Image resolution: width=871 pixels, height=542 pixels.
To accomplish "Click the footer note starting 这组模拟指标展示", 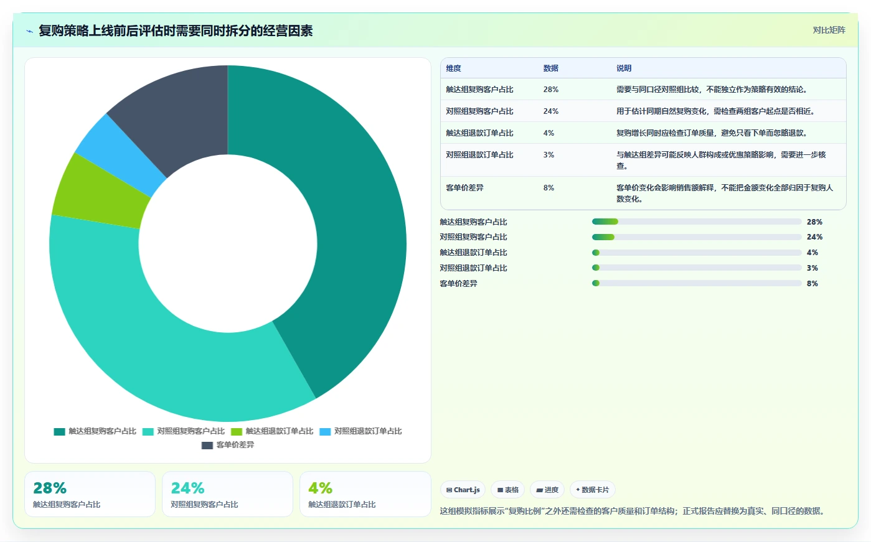I will (634, 512).
